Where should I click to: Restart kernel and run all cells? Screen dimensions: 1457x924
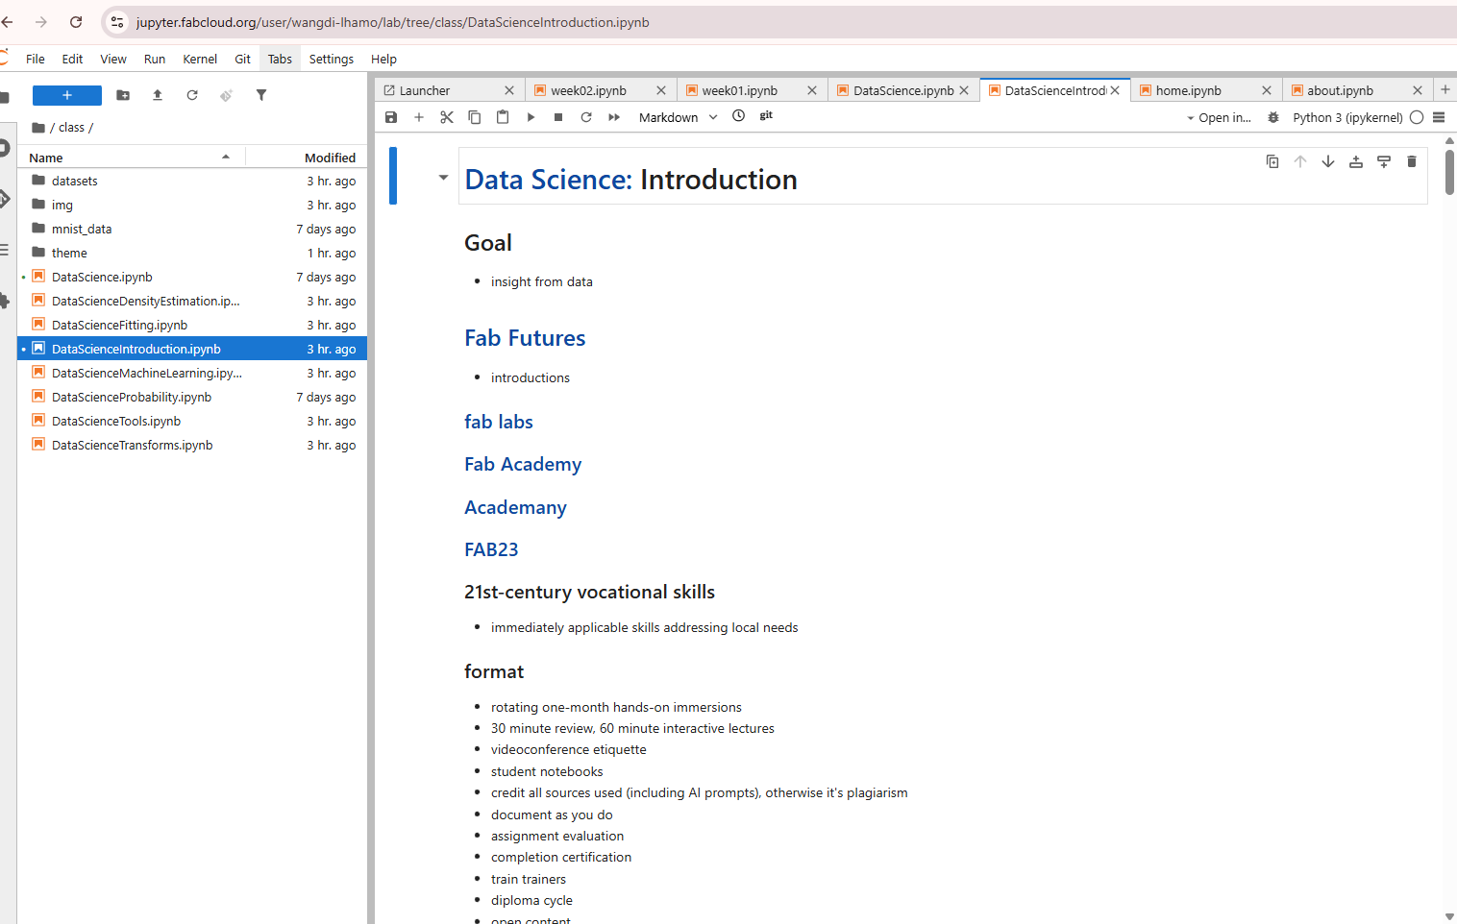click(614, 117)
